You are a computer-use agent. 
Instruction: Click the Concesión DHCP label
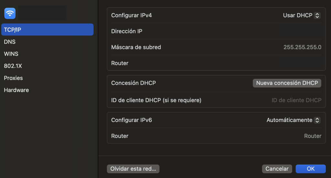(133, 83)
